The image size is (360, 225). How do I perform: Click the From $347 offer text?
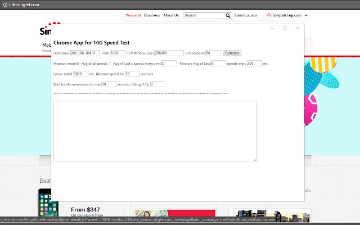(85, 210)
